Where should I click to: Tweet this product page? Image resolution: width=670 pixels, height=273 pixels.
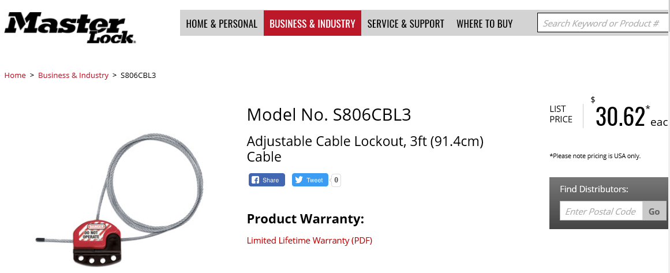(310, 180)
